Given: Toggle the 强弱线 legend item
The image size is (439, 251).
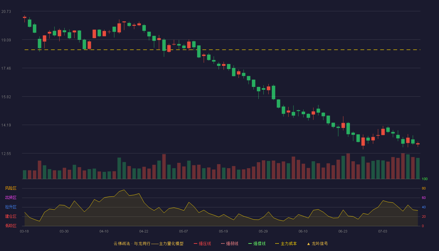Looking at the screenshot, I should point(230,243).
